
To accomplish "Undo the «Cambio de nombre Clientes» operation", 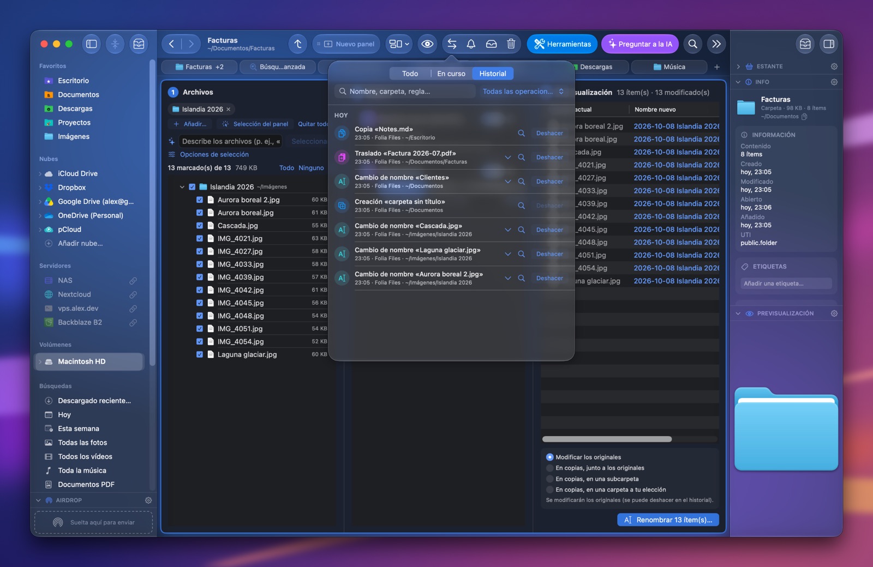I will (x=549, y=182).
